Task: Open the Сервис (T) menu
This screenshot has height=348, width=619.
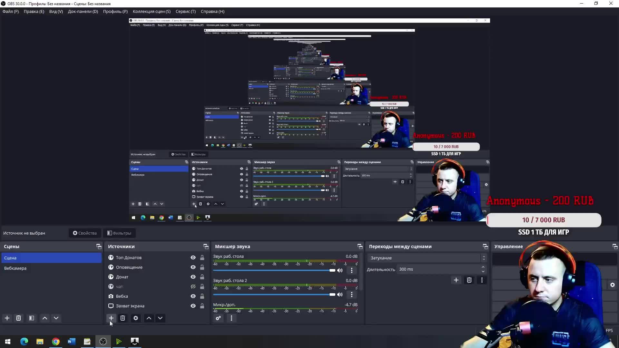Action: click(x=186, y=11)
